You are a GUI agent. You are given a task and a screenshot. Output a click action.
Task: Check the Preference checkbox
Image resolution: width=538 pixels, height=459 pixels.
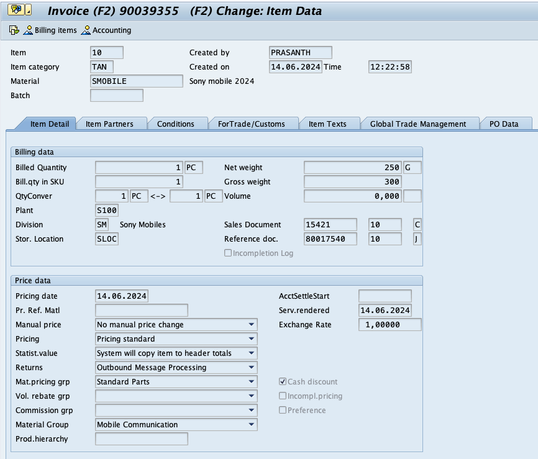tap(282, 410)
